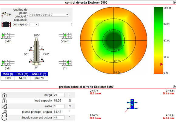Click the 0.00 MAX value cell
The image size is (176, 123).
pyautogui.click(x=8, y=78)
